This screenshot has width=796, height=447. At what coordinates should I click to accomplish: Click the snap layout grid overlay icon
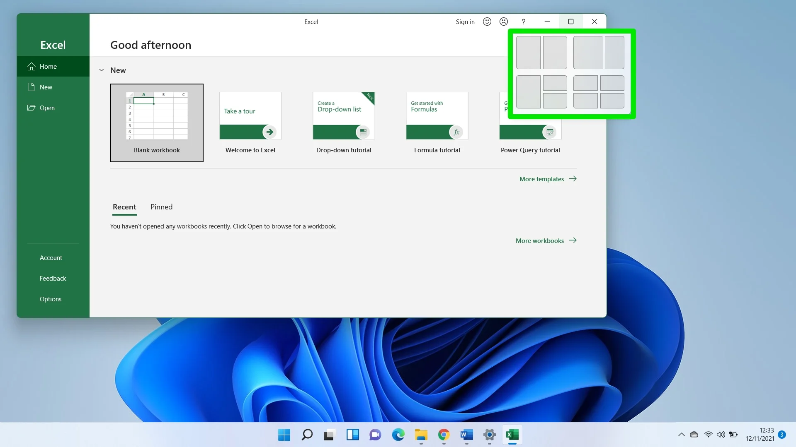pyautogui.click(x=571, y=74)
